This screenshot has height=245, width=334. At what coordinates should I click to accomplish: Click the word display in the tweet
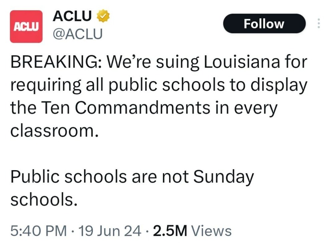[x=279, y=86]
